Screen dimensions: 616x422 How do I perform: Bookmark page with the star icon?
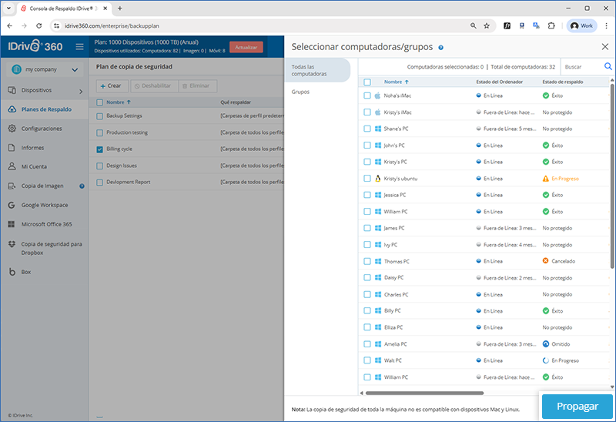tap(486, 25)
